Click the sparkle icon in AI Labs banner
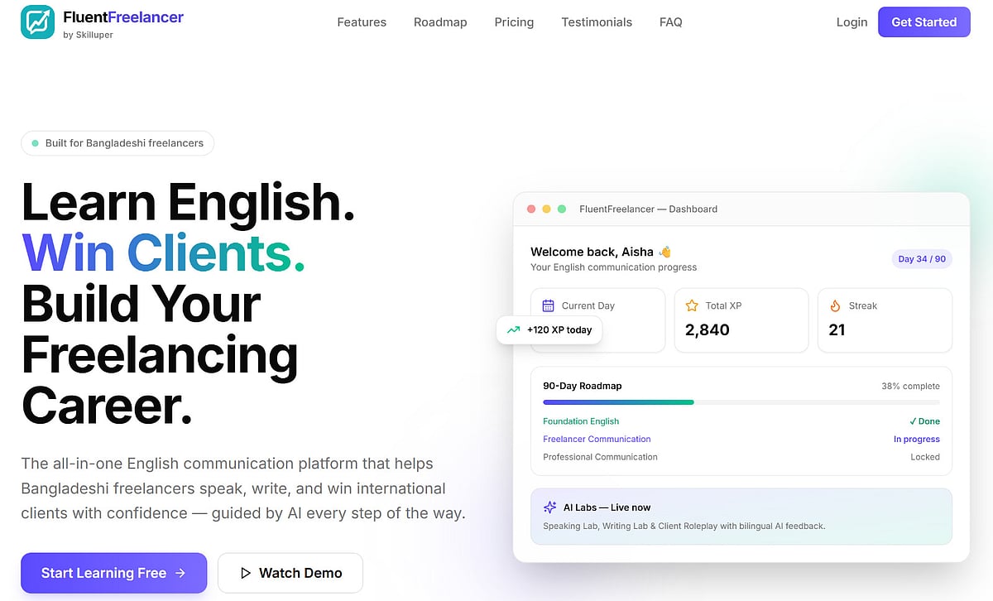 click(549, 507)
